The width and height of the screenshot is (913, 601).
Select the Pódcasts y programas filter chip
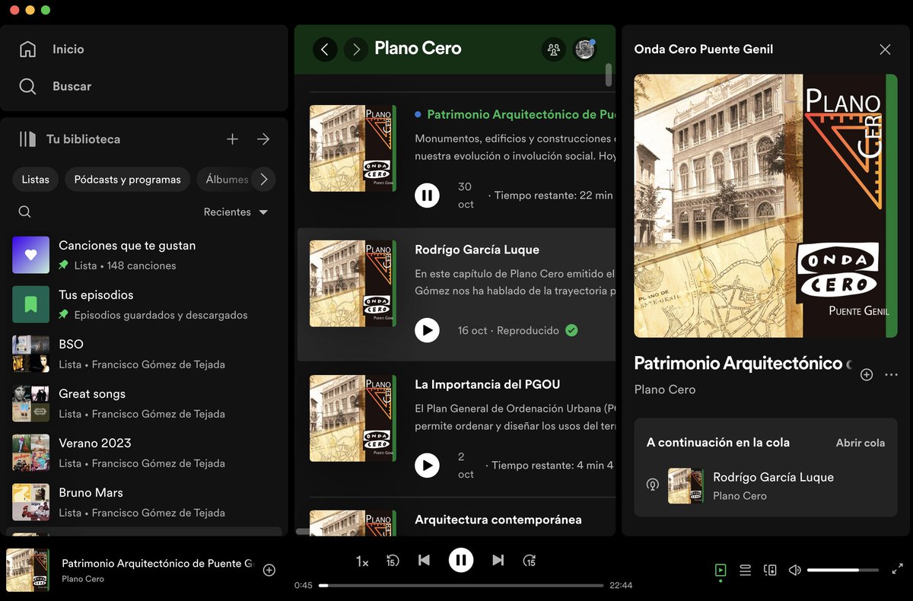[127, 179]
